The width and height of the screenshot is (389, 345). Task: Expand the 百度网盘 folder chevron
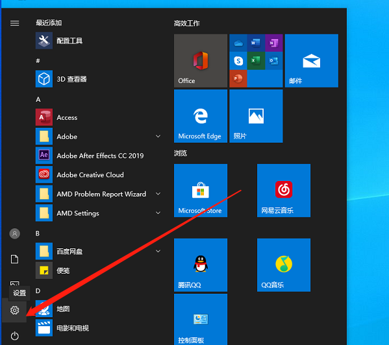pyautogui.click(x=158, y=251)
